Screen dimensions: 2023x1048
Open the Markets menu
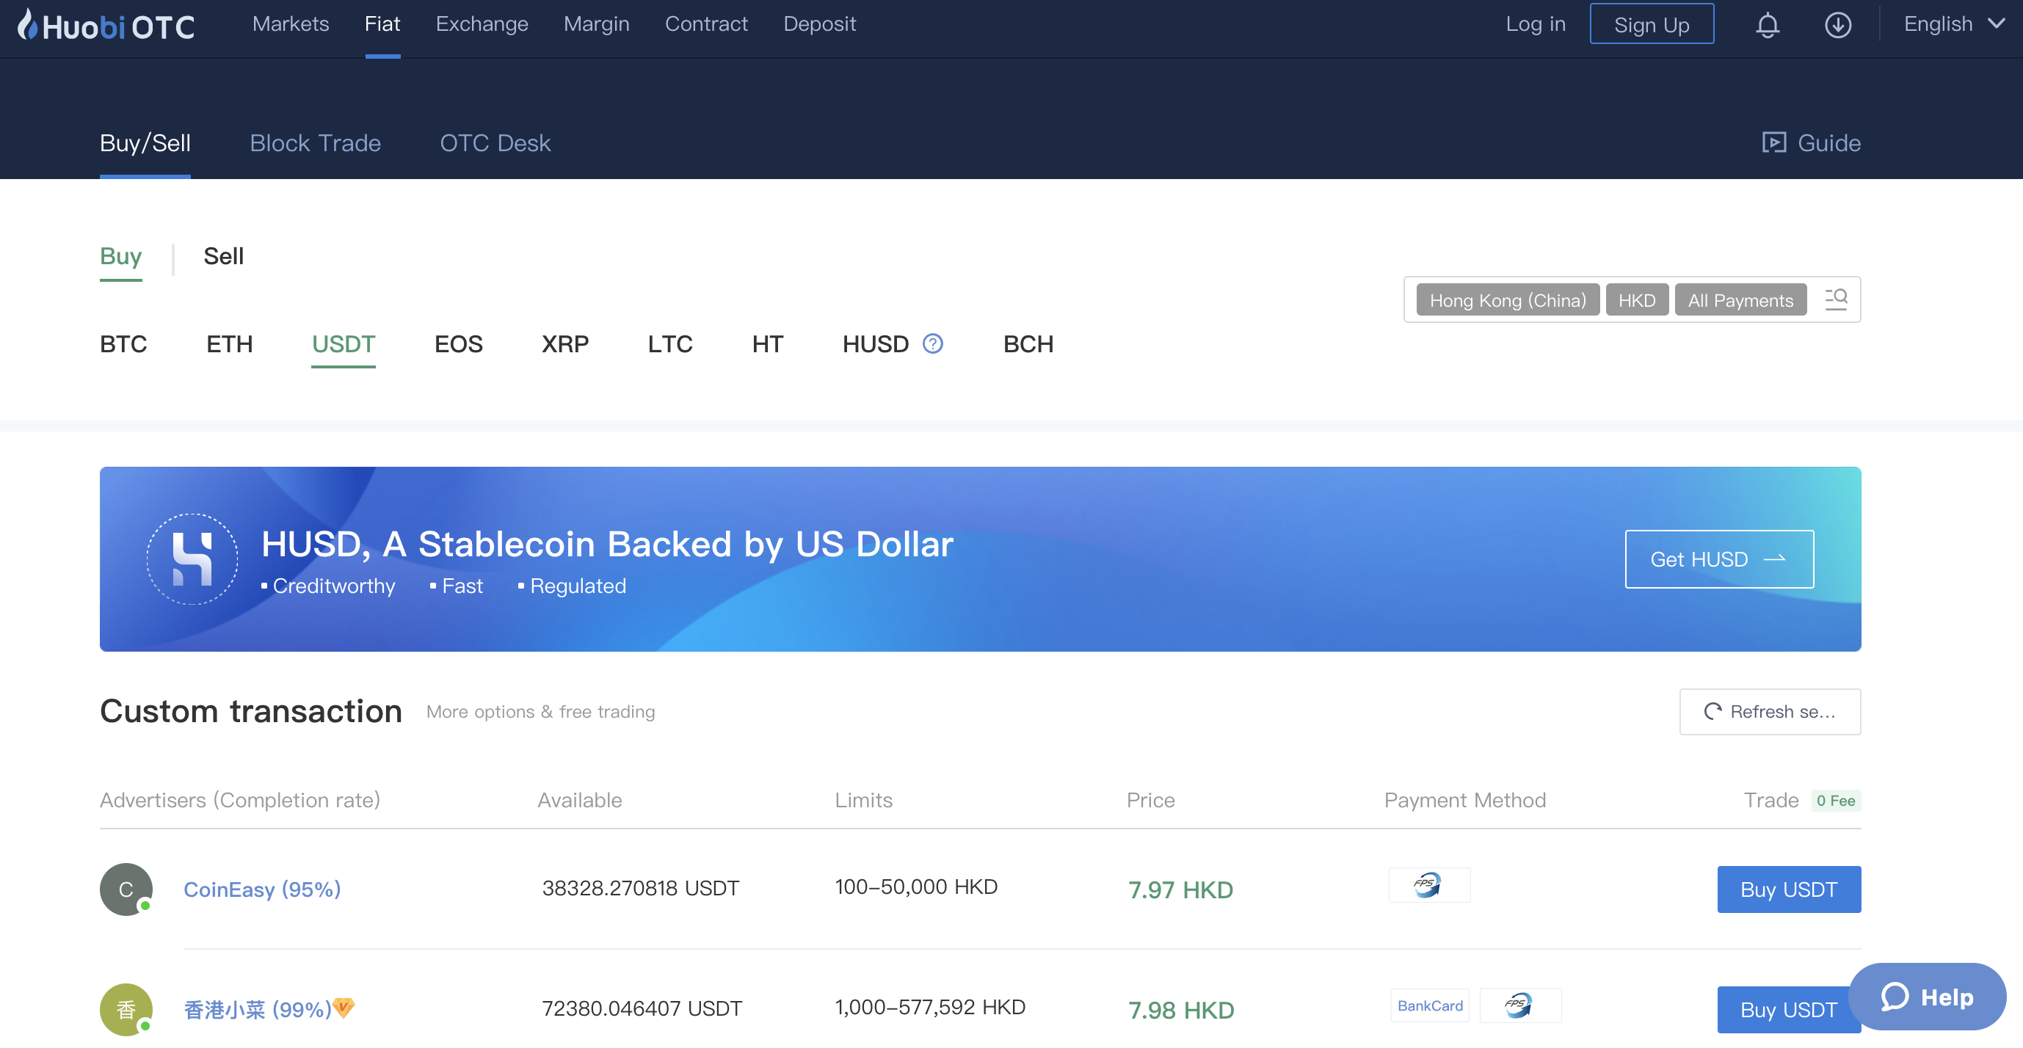click(291, 23)
